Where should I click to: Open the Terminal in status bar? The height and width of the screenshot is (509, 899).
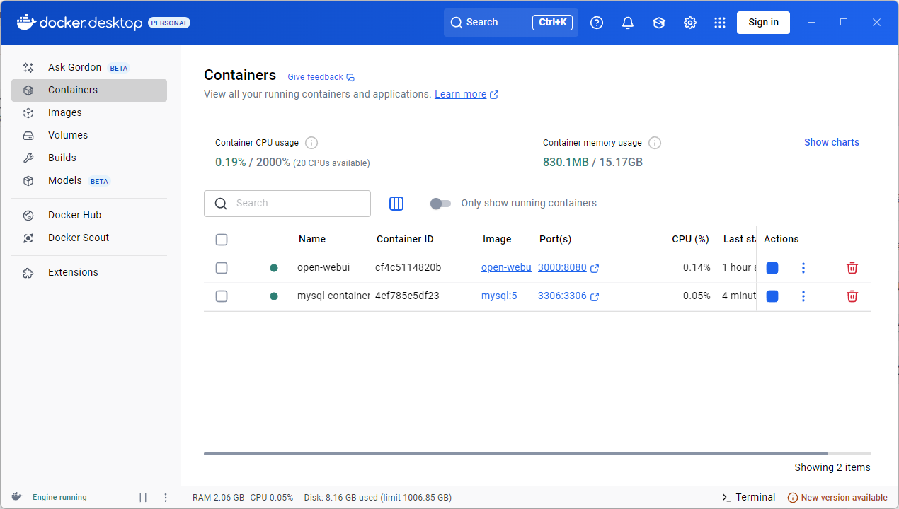(749, 498)
